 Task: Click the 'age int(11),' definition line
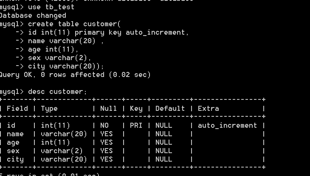[x=53, y=49]
